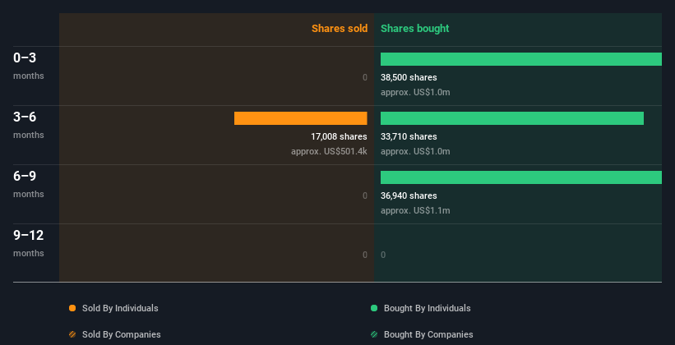Screen dimensions: 675x345
Task: Click the sold 0 in the 0–3 months row
Action: [365, 77]
